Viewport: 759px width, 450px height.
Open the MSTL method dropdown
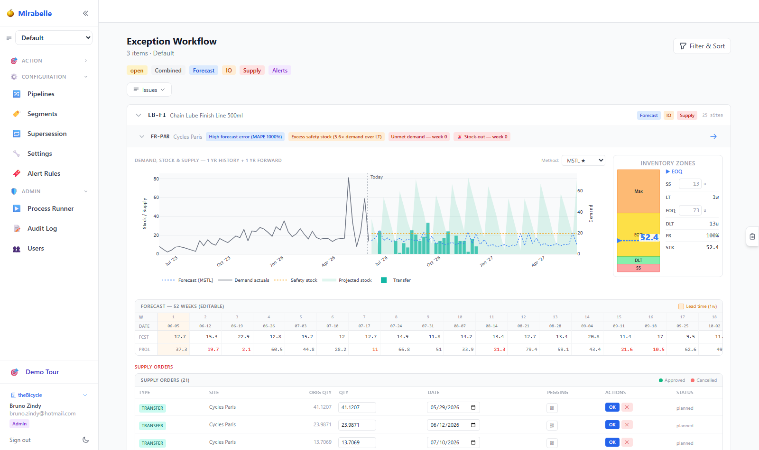coord(583,161)
